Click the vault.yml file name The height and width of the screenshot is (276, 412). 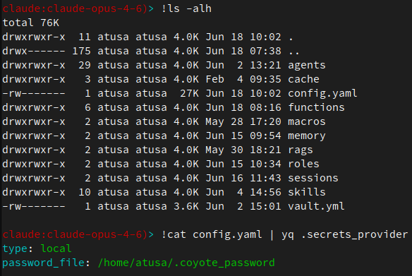tap(316, 207)
